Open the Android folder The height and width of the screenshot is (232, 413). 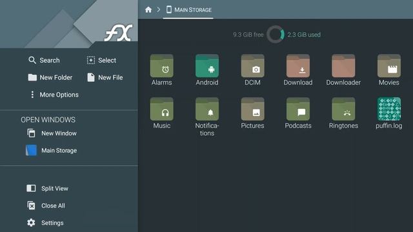pyautogui.click(x=207, y=70)
